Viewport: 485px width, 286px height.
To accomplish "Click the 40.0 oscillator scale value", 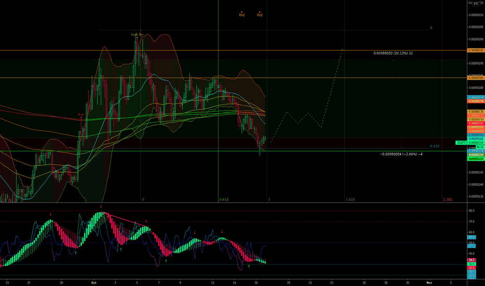I will click(471, 254).
